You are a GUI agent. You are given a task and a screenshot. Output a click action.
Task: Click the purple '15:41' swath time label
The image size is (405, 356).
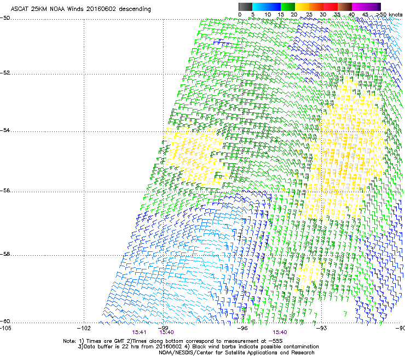click(139, 332)
